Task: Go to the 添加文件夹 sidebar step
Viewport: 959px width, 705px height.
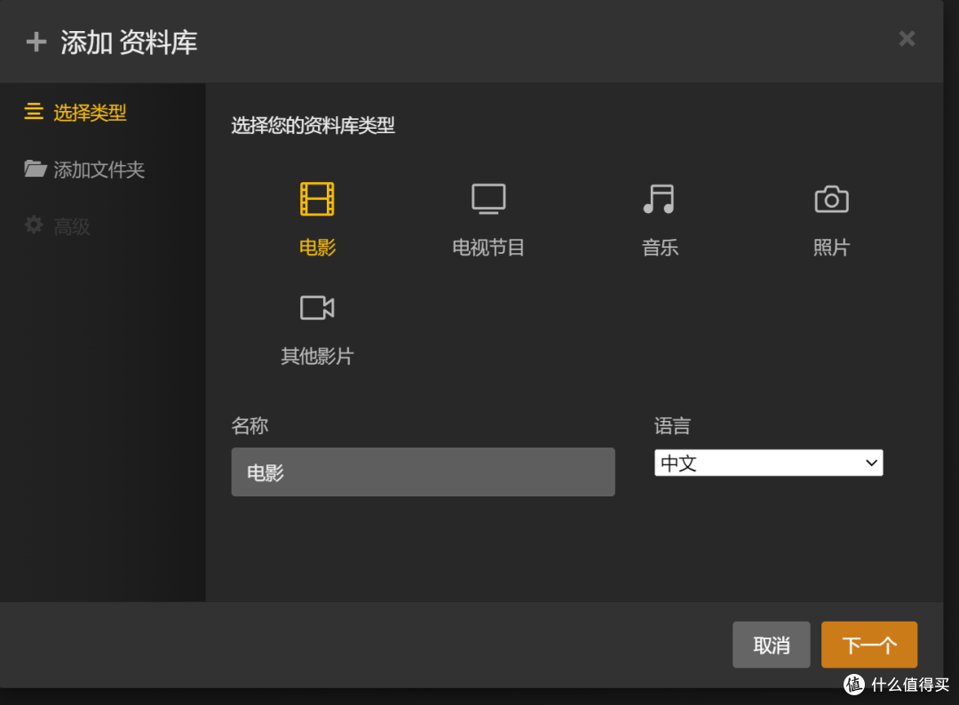Action: [x=99, y=170]
